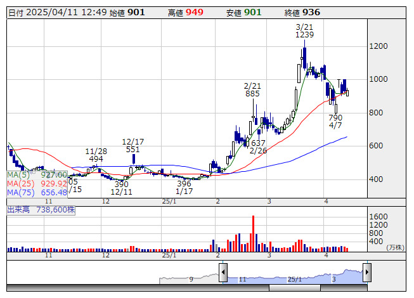
Task: Click the 2/26 low label 637
Action: (x=258, y=143)
